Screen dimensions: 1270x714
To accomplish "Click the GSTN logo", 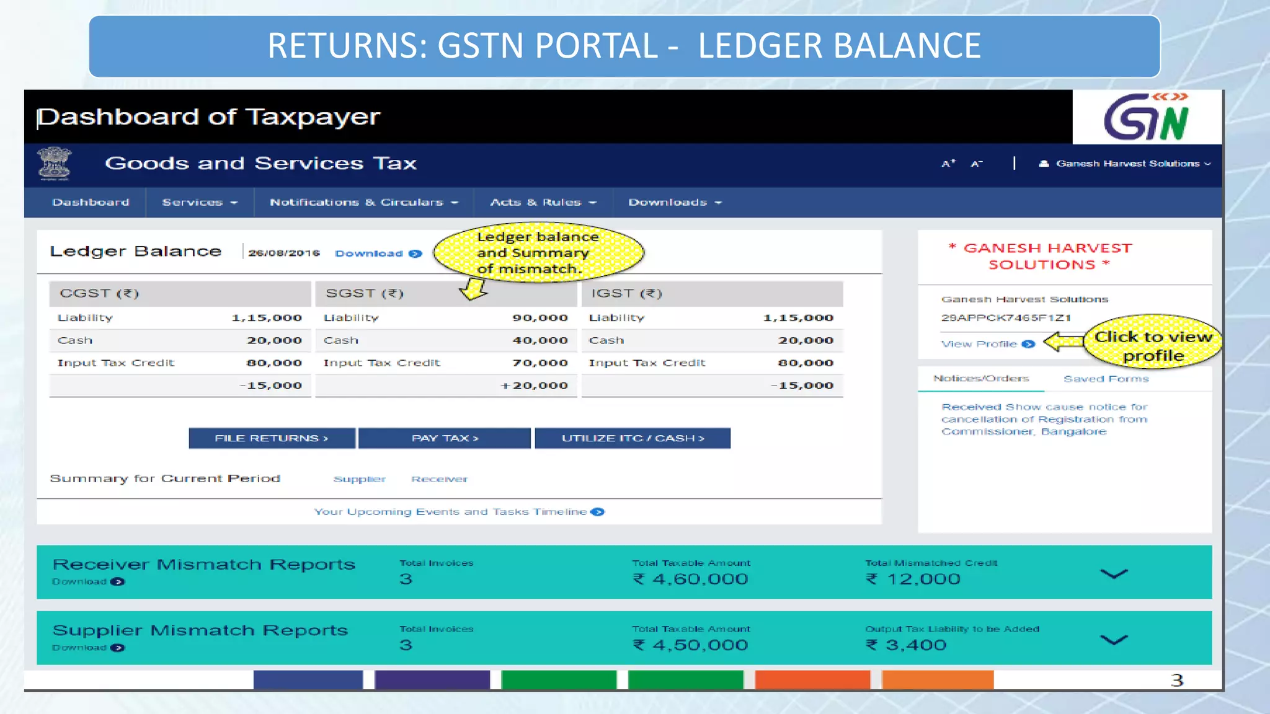I will 1146,117.
